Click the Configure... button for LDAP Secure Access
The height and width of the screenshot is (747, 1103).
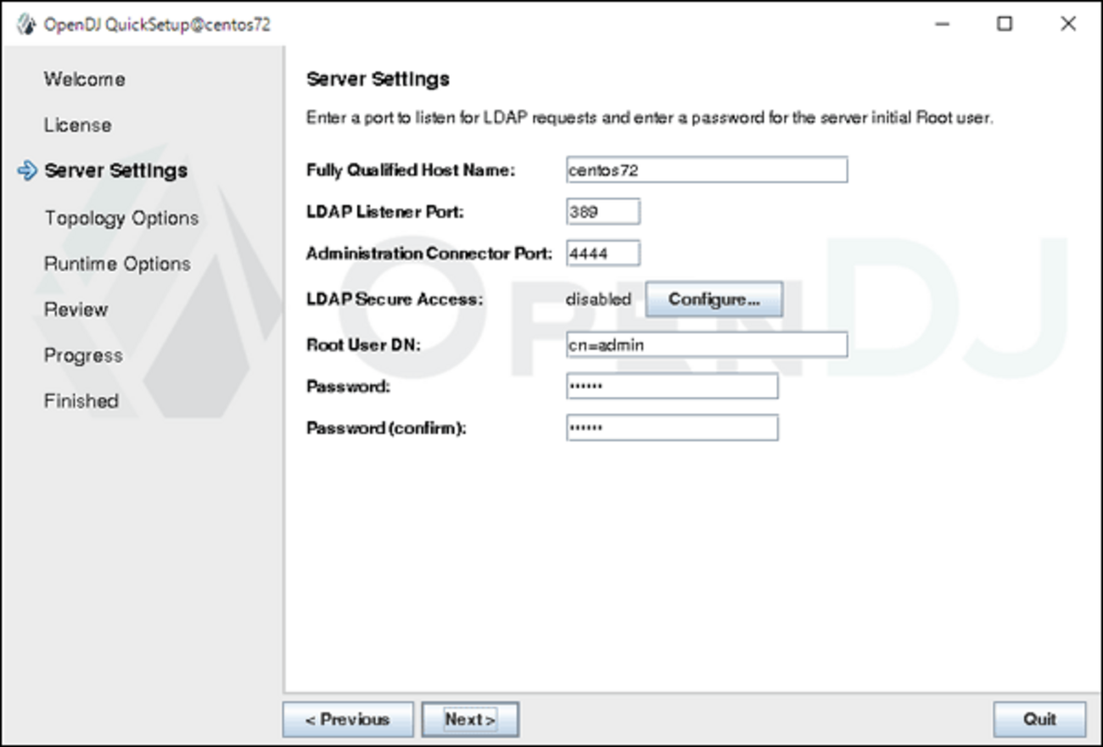click(x=714, y=299)
